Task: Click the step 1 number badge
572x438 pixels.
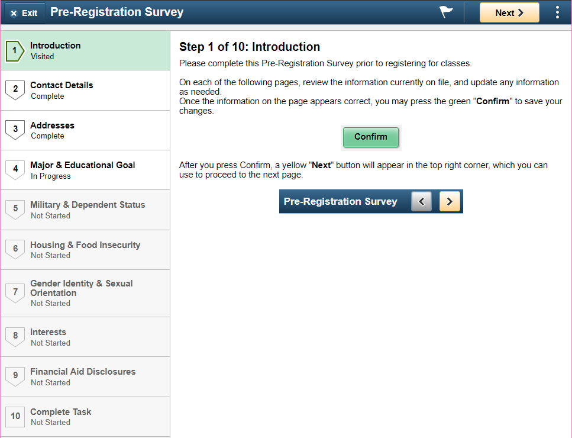Action: point(15,51)
